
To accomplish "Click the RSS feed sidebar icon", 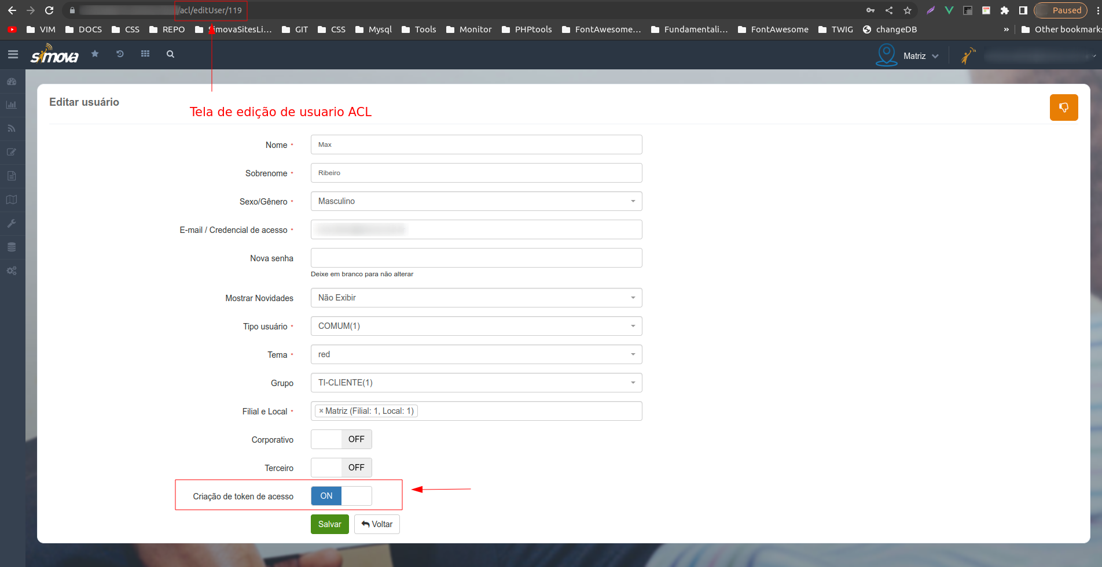I will pyautogui.click(x=12, y=129).
